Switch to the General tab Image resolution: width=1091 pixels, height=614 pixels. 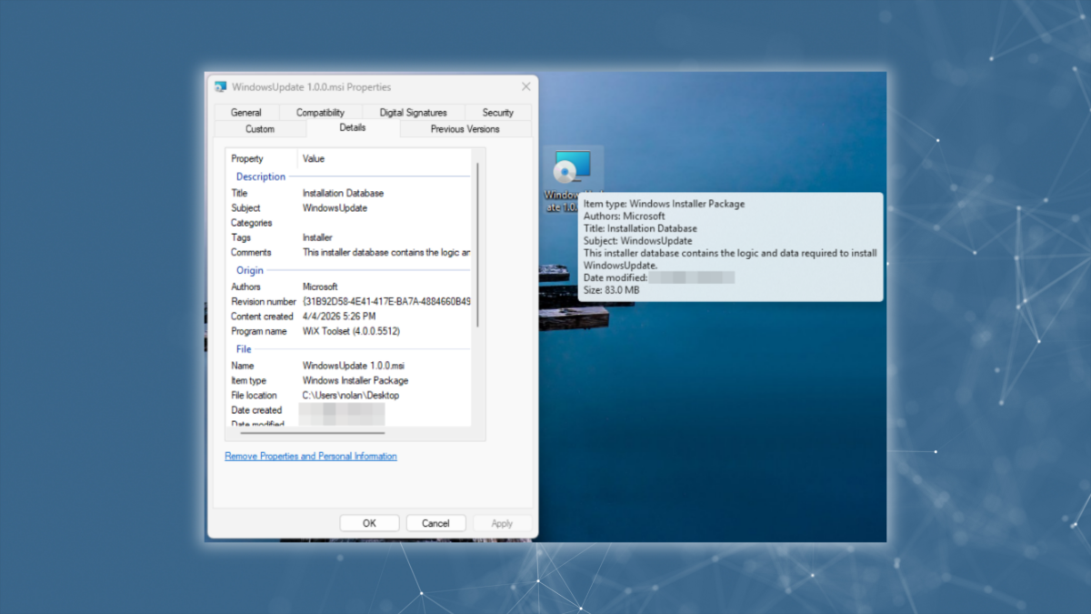246,112
